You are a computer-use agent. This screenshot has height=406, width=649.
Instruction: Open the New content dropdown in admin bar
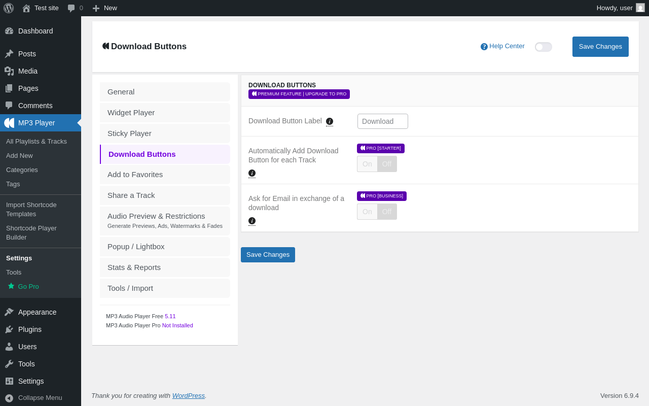pyautogui.click(x=105, y=8)
